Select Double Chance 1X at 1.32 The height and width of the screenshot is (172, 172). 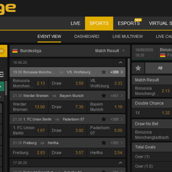coord(152,113)
